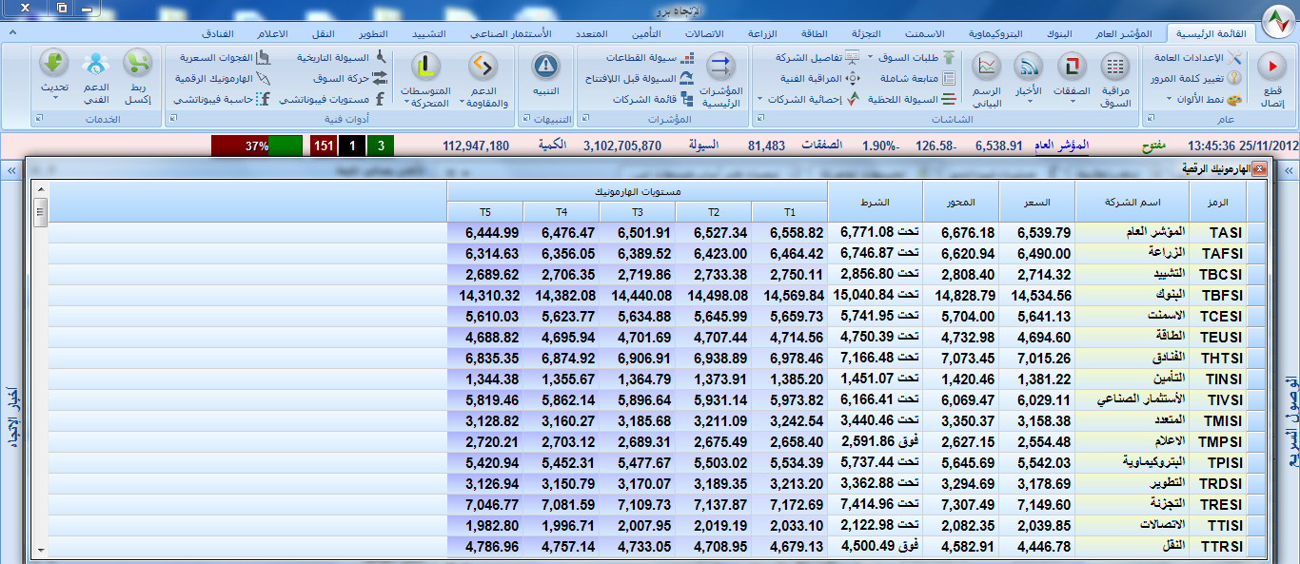The image size is (1300, 564).
Task: Click the الأخبار news feed icon
Action: tap(1030, 67)
